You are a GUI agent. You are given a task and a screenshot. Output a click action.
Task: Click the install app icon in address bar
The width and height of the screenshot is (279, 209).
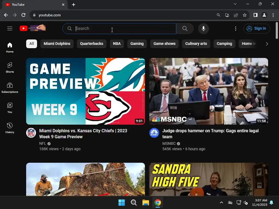tap(227, 15)
